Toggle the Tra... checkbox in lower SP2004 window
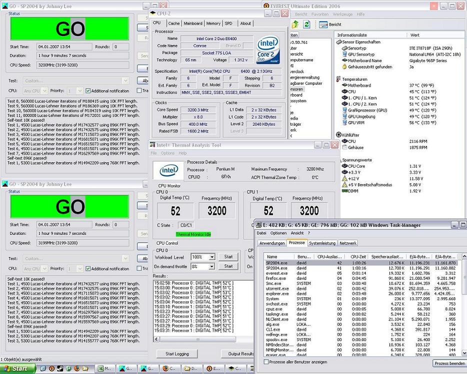 tap(139, 268)
